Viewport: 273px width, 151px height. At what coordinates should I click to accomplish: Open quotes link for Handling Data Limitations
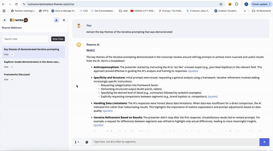coord(108,111)
